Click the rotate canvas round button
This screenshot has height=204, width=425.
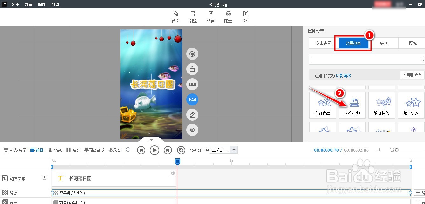[192, 54]
